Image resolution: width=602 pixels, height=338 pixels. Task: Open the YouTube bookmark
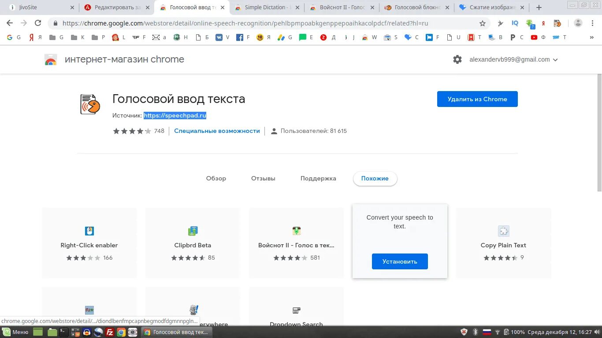pyautogui.click(x=538, y=37)
